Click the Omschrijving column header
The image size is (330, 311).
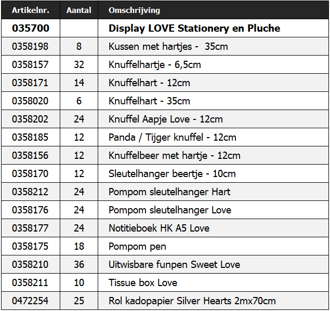pyautogui.click(x=134, y=10)
